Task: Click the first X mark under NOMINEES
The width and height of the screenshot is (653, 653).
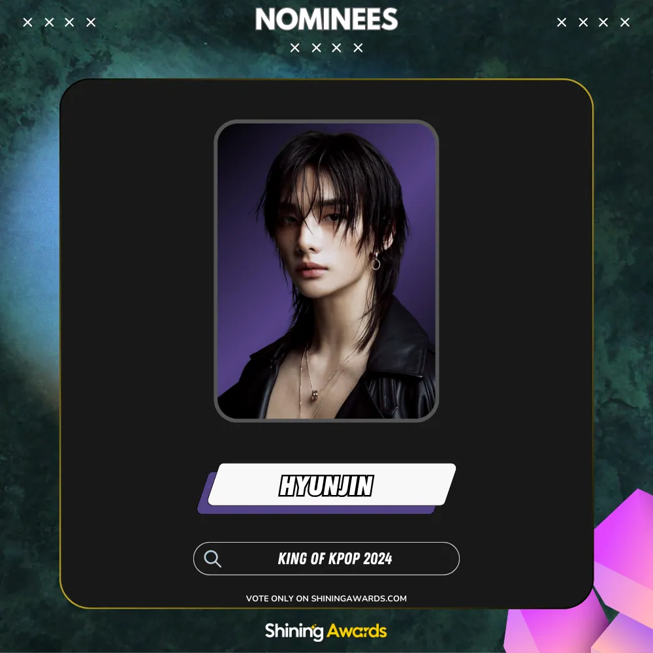Action: click(295, 48)
